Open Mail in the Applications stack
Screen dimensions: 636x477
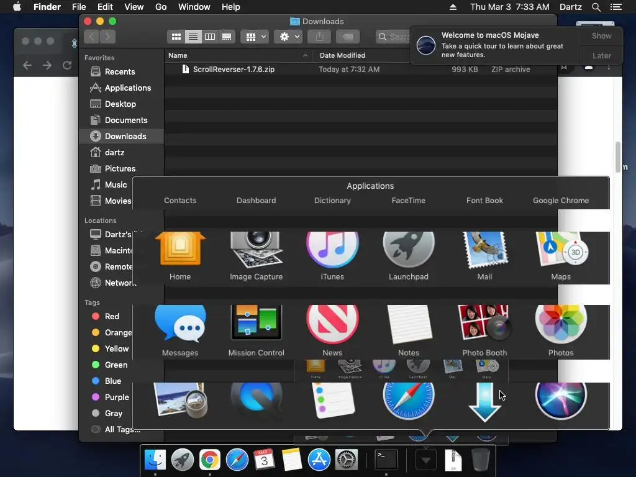click(484, 251)
